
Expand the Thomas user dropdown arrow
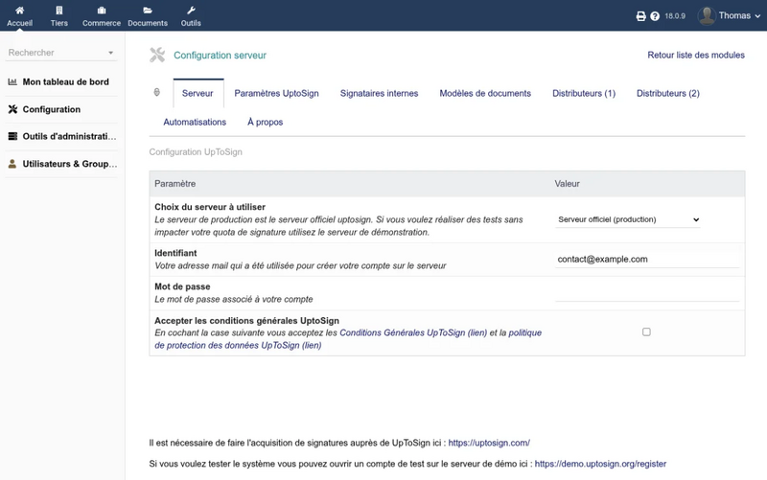[757, 16]
